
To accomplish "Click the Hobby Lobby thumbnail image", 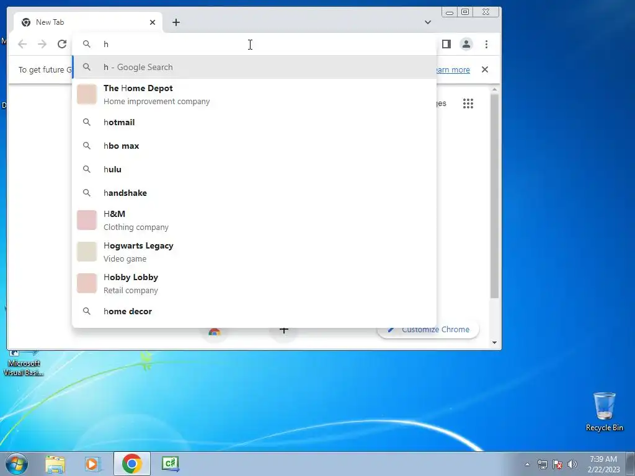I will (87, 283).
